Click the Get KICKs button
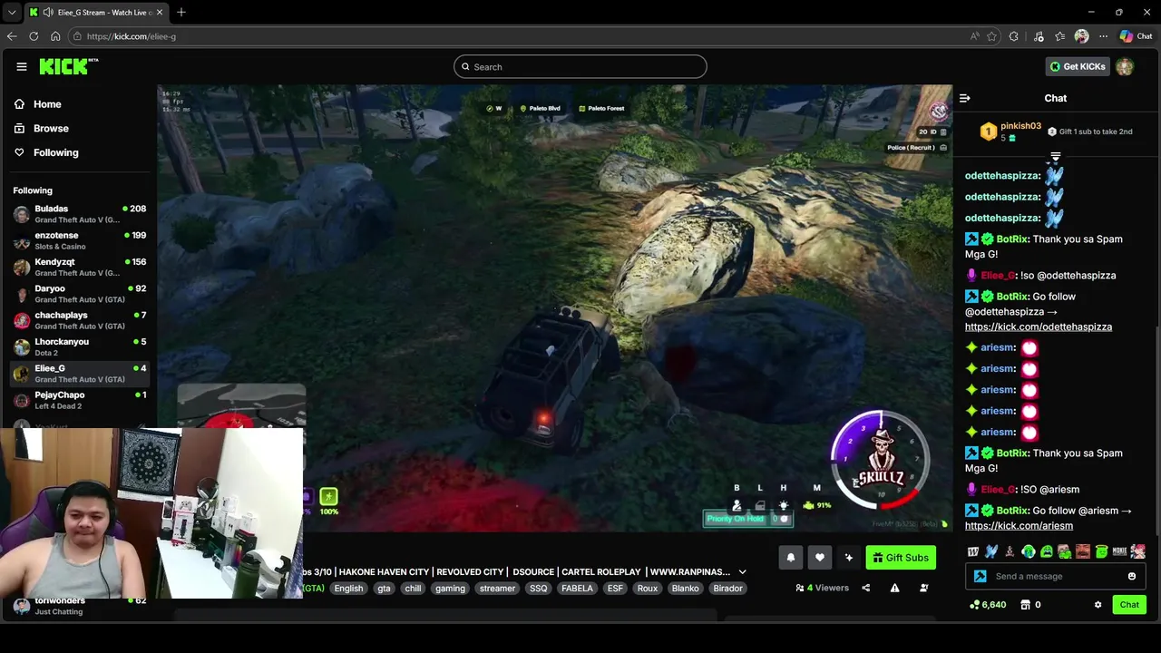The image size is (1161, 653). [1078, 66]
